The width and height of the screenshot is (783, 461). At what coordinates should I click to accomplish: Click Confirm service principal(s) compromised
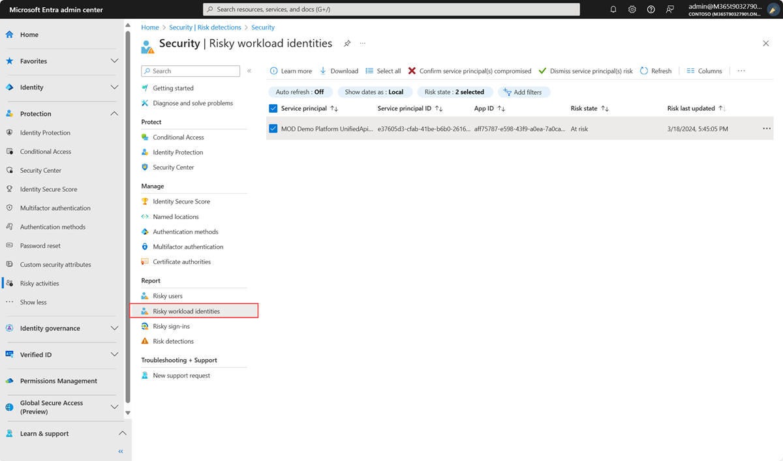470,71
